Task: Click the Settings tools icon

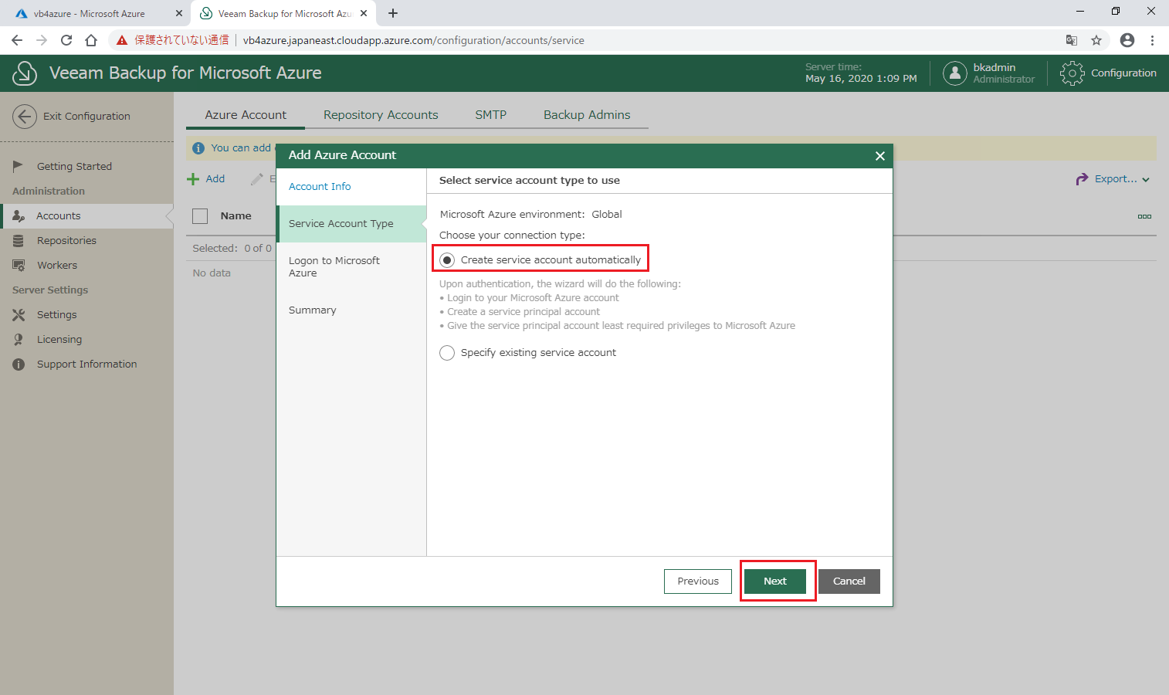Action: 19,315
